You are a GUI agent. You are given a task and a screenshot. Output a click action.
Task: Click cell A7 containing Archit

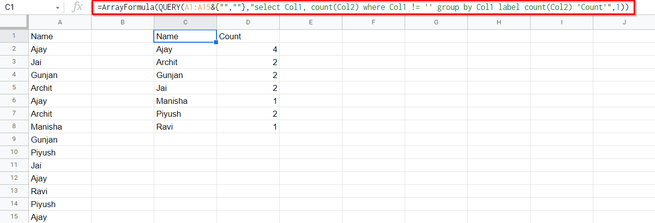[60, 114]
